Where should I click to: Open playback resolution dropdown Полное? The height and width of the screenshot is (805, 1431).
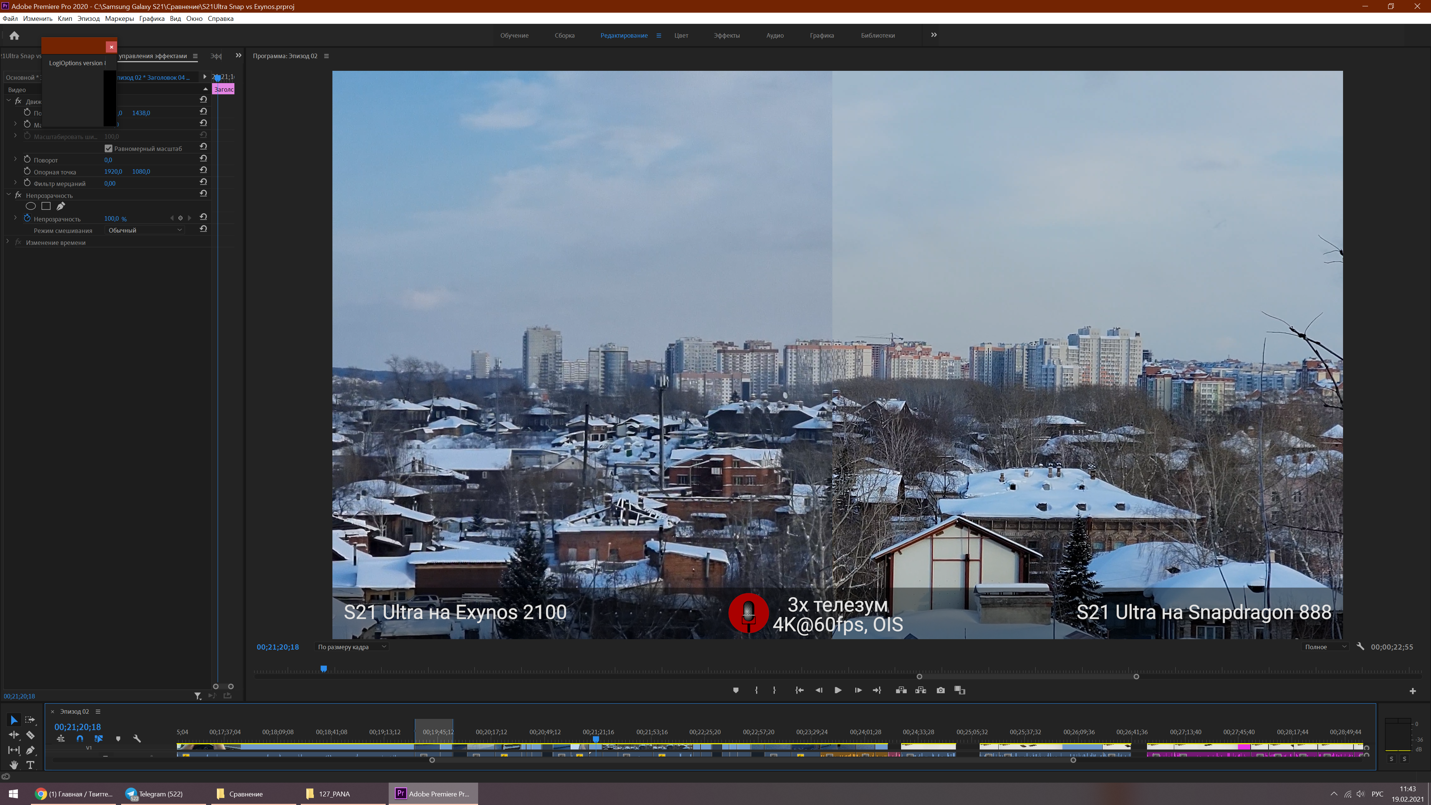1325,647
